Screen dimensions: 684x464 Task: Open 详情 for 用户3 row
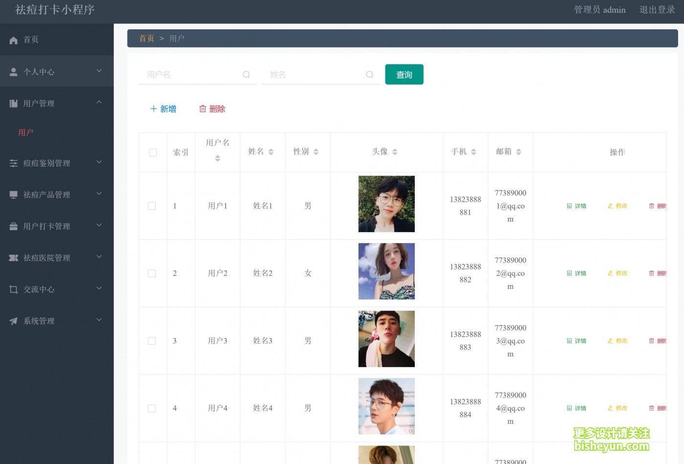[x=577, y=341]
